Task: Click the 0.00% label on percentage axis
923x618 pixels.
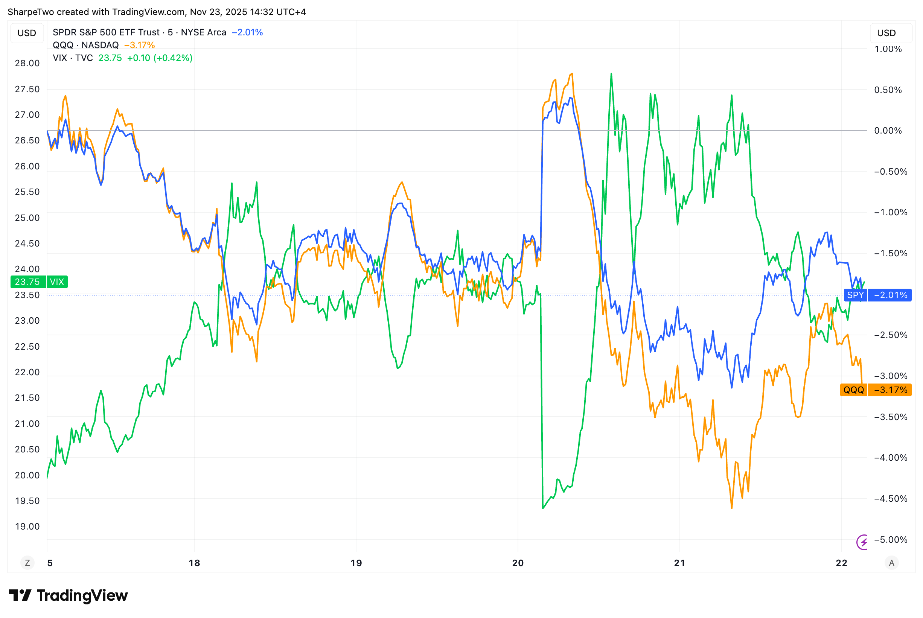Action: point(888,131)
